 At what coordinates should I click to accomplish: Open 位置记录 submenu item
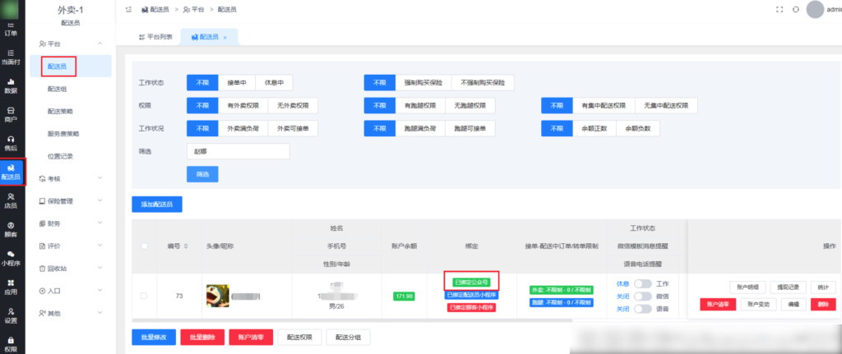[x=59, y=157]
